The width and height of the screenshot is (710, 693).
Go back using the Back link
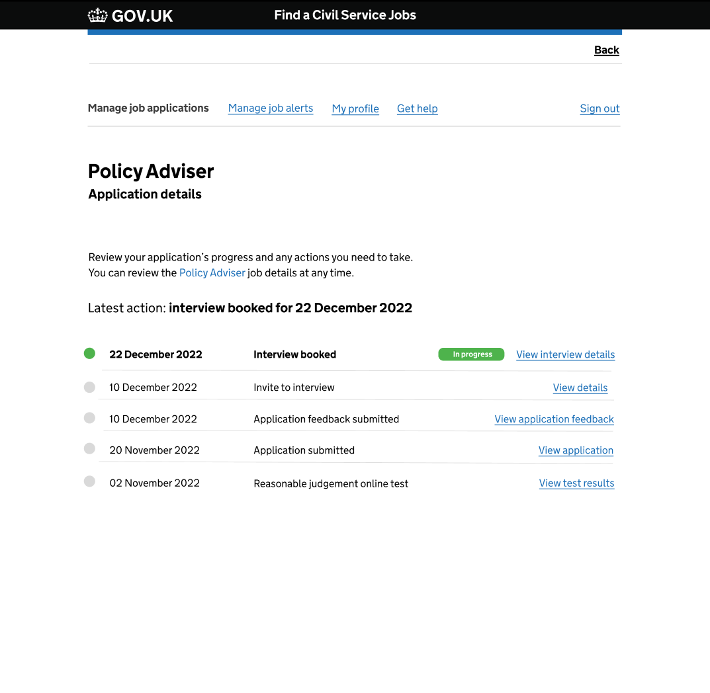[606, 50]
